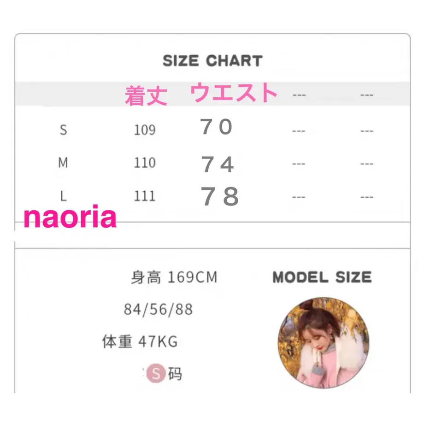Click the pink S size badge icon

156,373
